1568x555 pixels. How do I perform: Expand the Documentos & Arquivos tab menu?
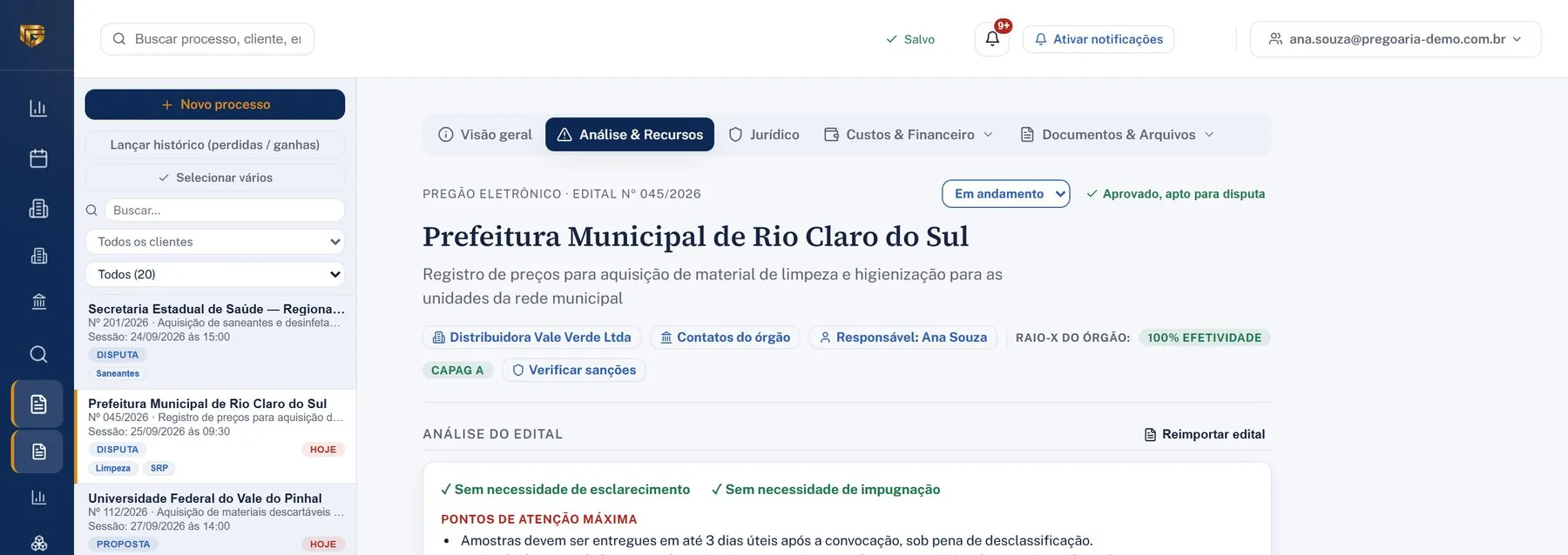[1118, 135]
